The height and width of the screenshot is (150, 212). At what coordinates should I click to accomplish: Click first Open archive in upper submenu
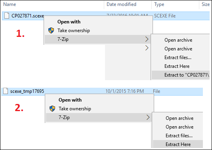pos(178,40)
